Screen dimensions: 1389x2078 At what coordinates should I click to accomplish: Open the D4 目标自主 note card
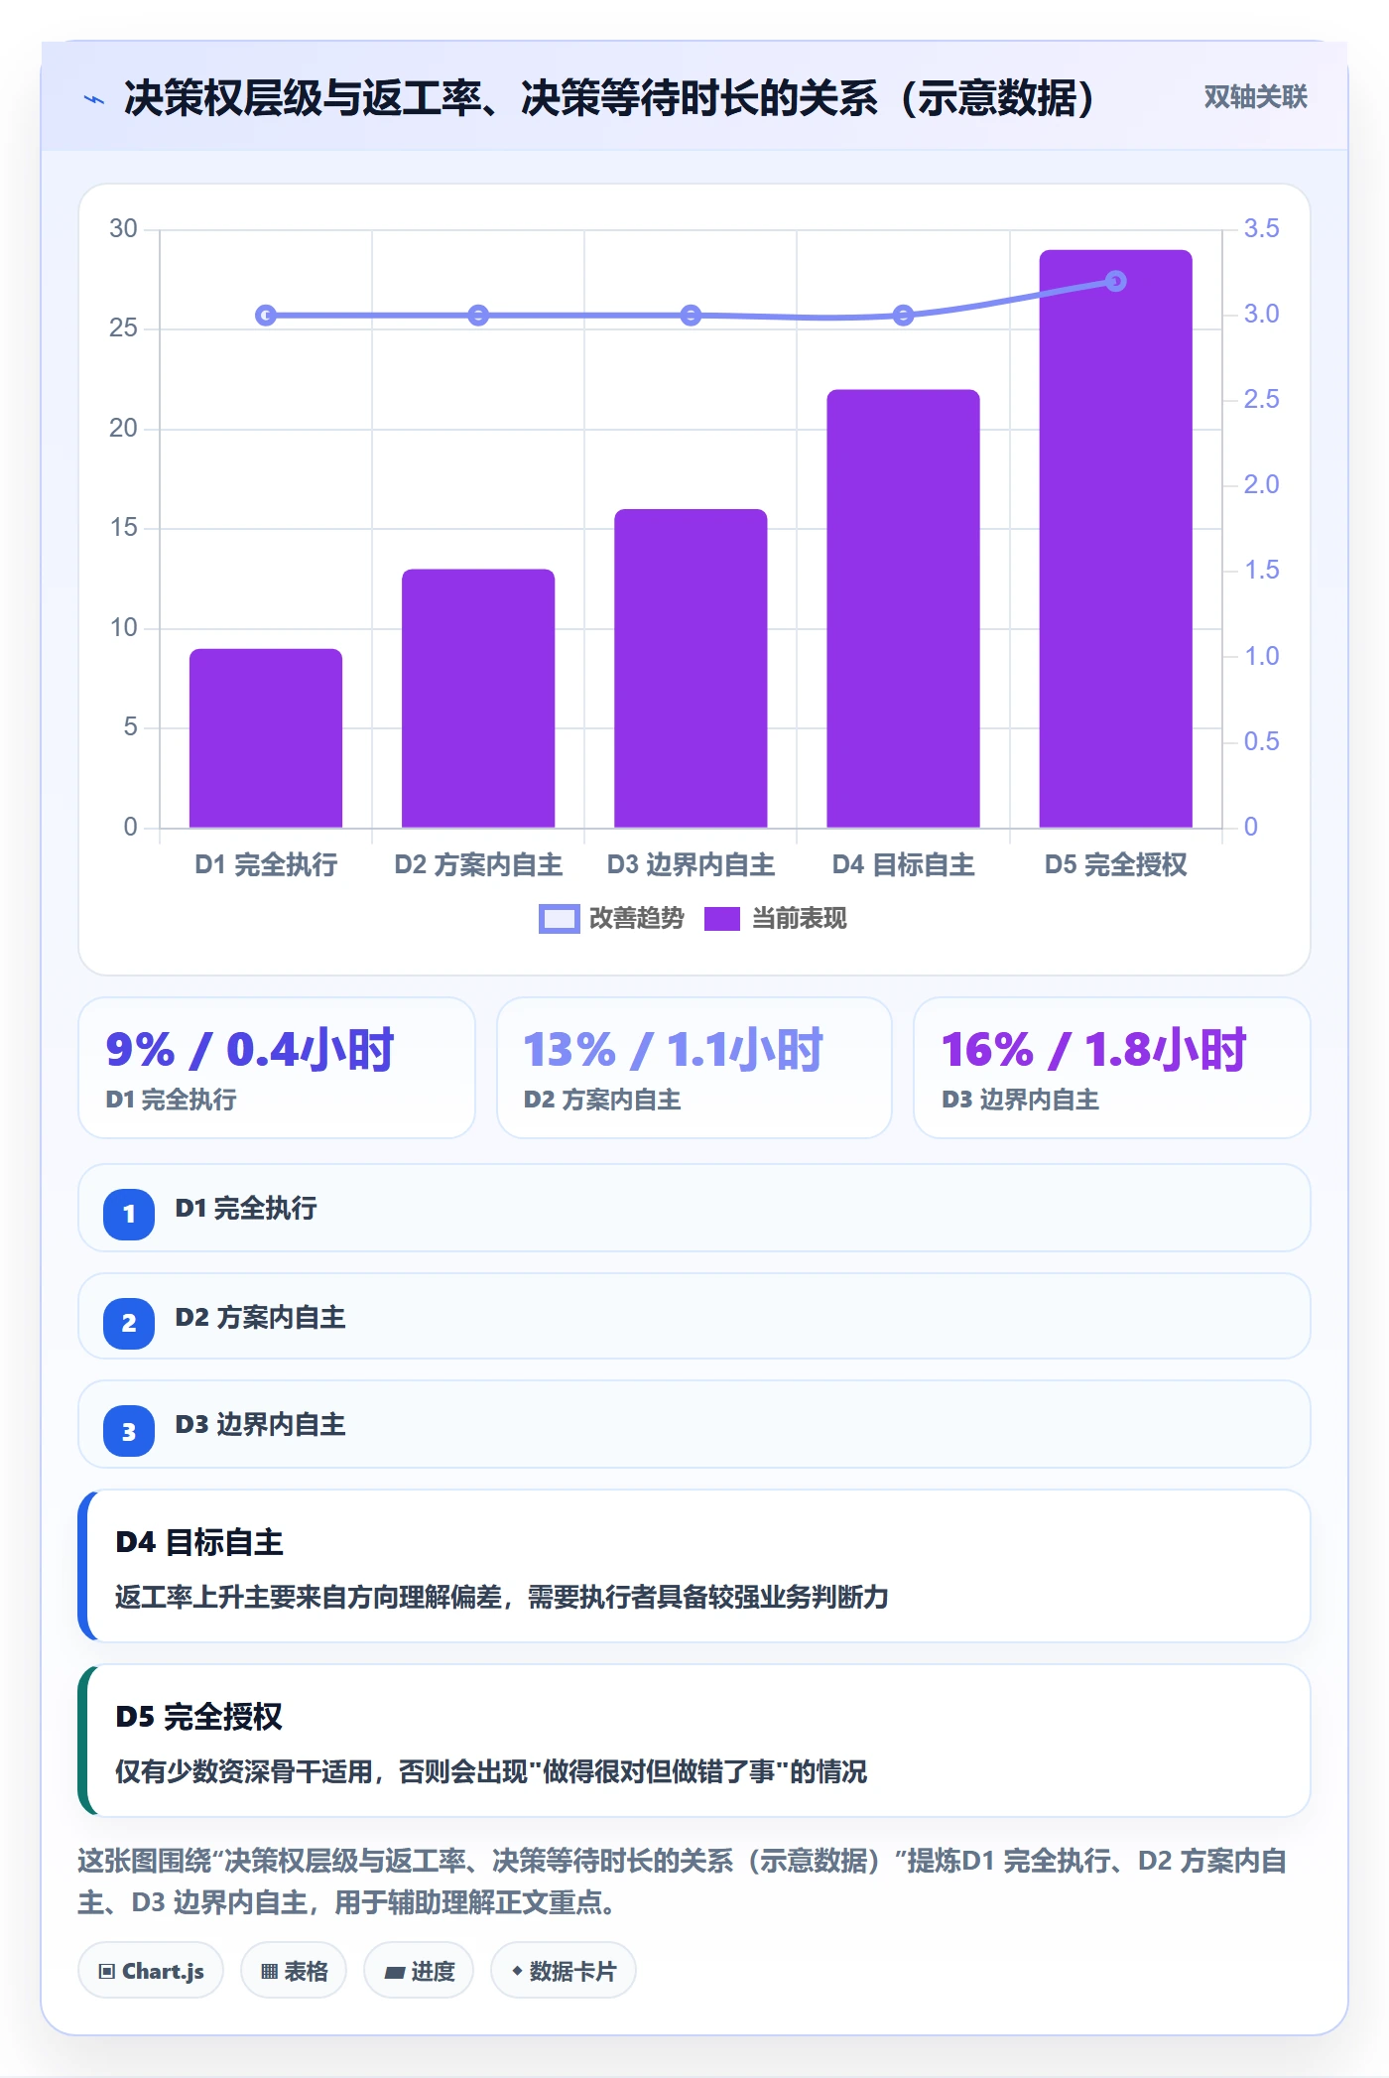pos(694,1566)
